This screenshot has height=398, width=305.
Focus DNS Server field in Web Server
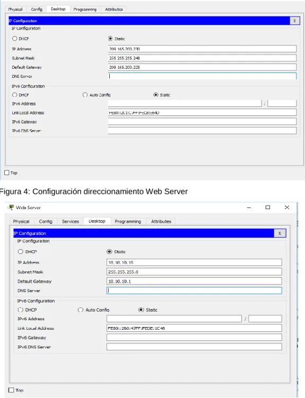194,291
